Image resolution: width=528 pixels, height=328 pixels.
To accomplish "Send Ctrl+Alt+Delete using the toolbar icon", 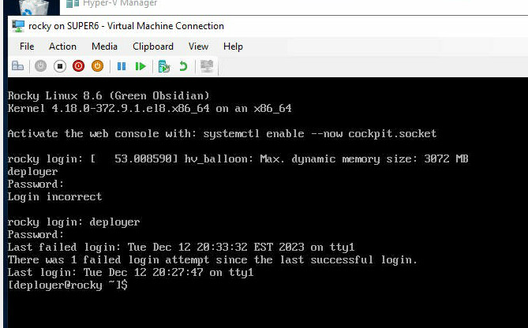I will tap(17, 66).
